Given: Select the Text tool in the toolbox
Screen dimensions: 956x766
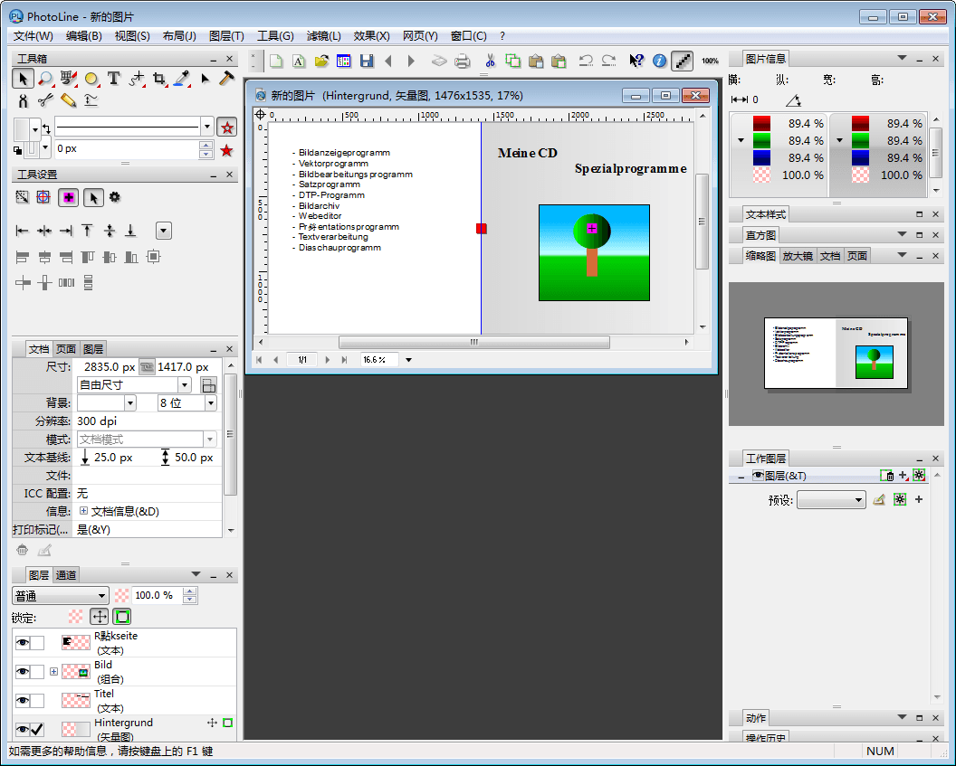Looking at the screenshot, I should click(113, 79).
